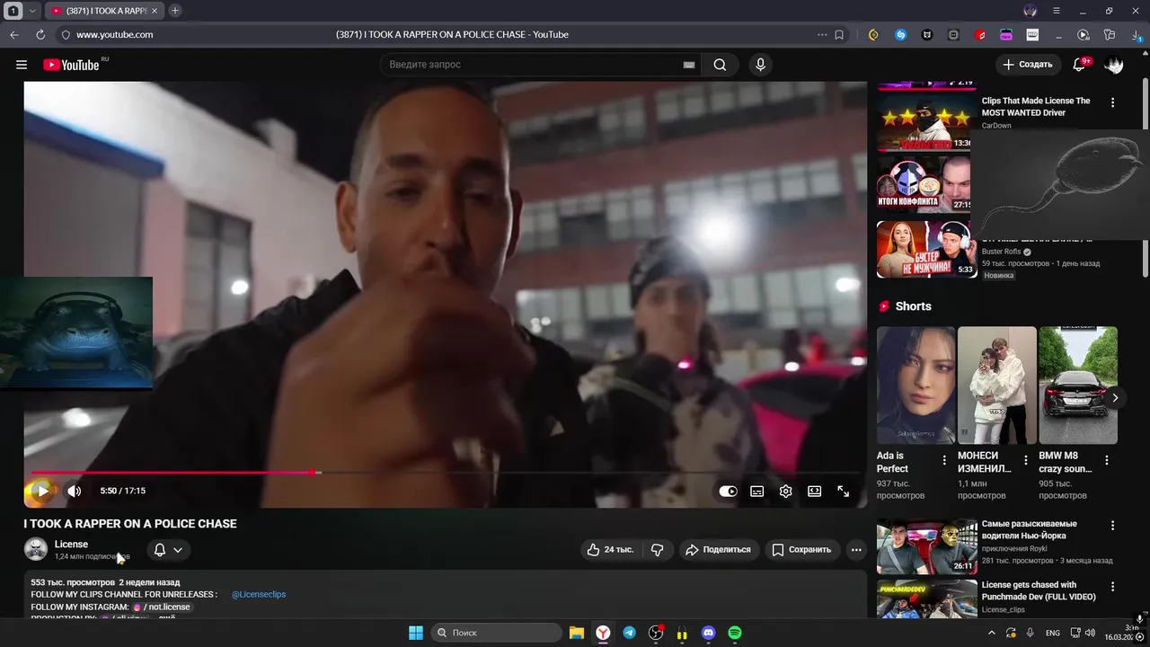Bookmark this page icon

[x=839, y=34]
